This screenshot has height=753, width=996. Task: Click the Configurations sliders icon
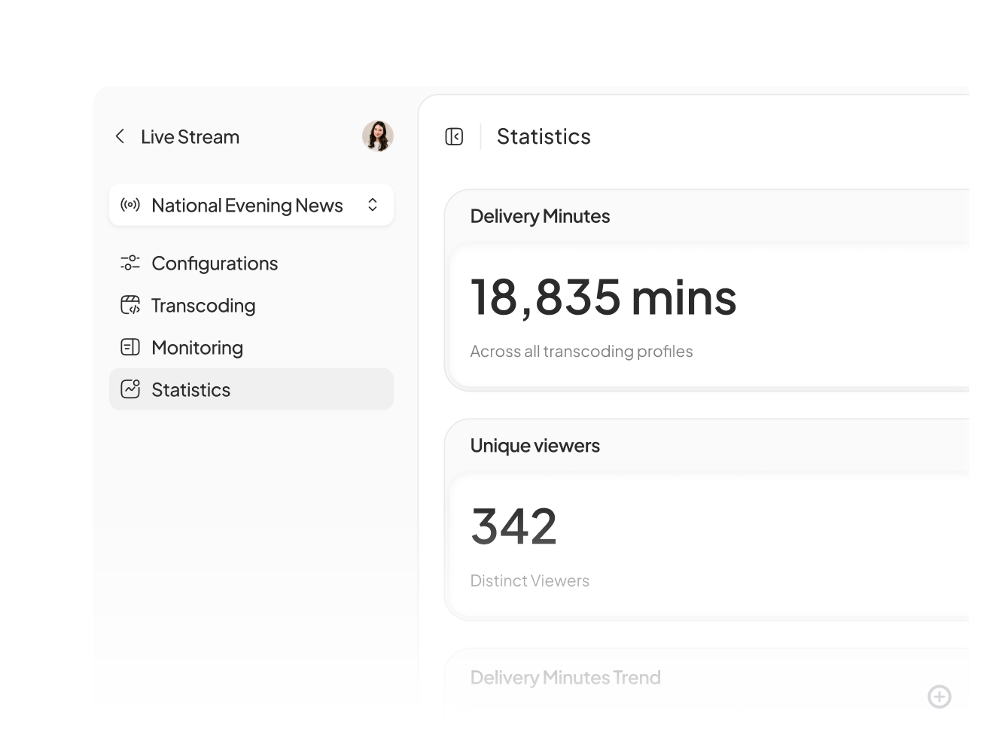tap(130, 263)
